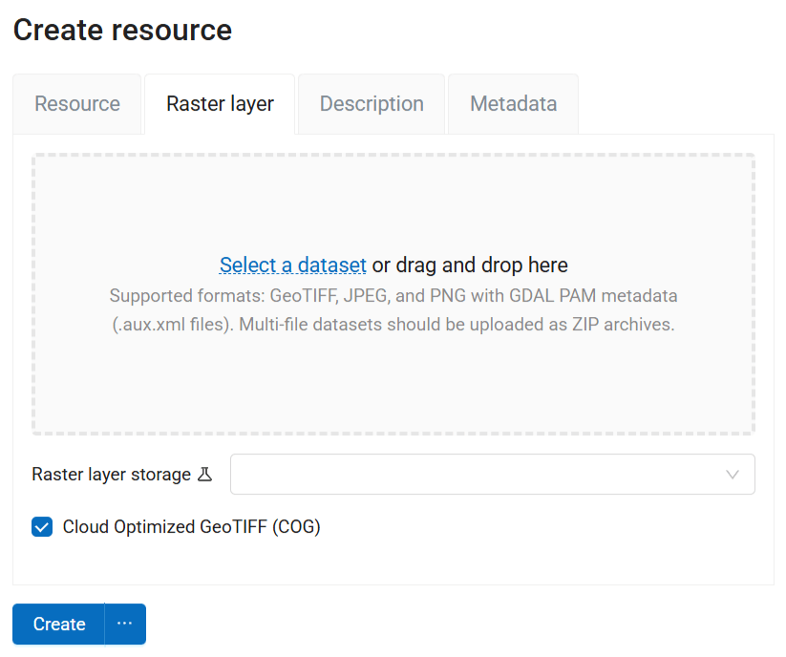Focus the empty Raster layer storage input
This screenshot has width=786, height=657.
[x=458, y=475]
